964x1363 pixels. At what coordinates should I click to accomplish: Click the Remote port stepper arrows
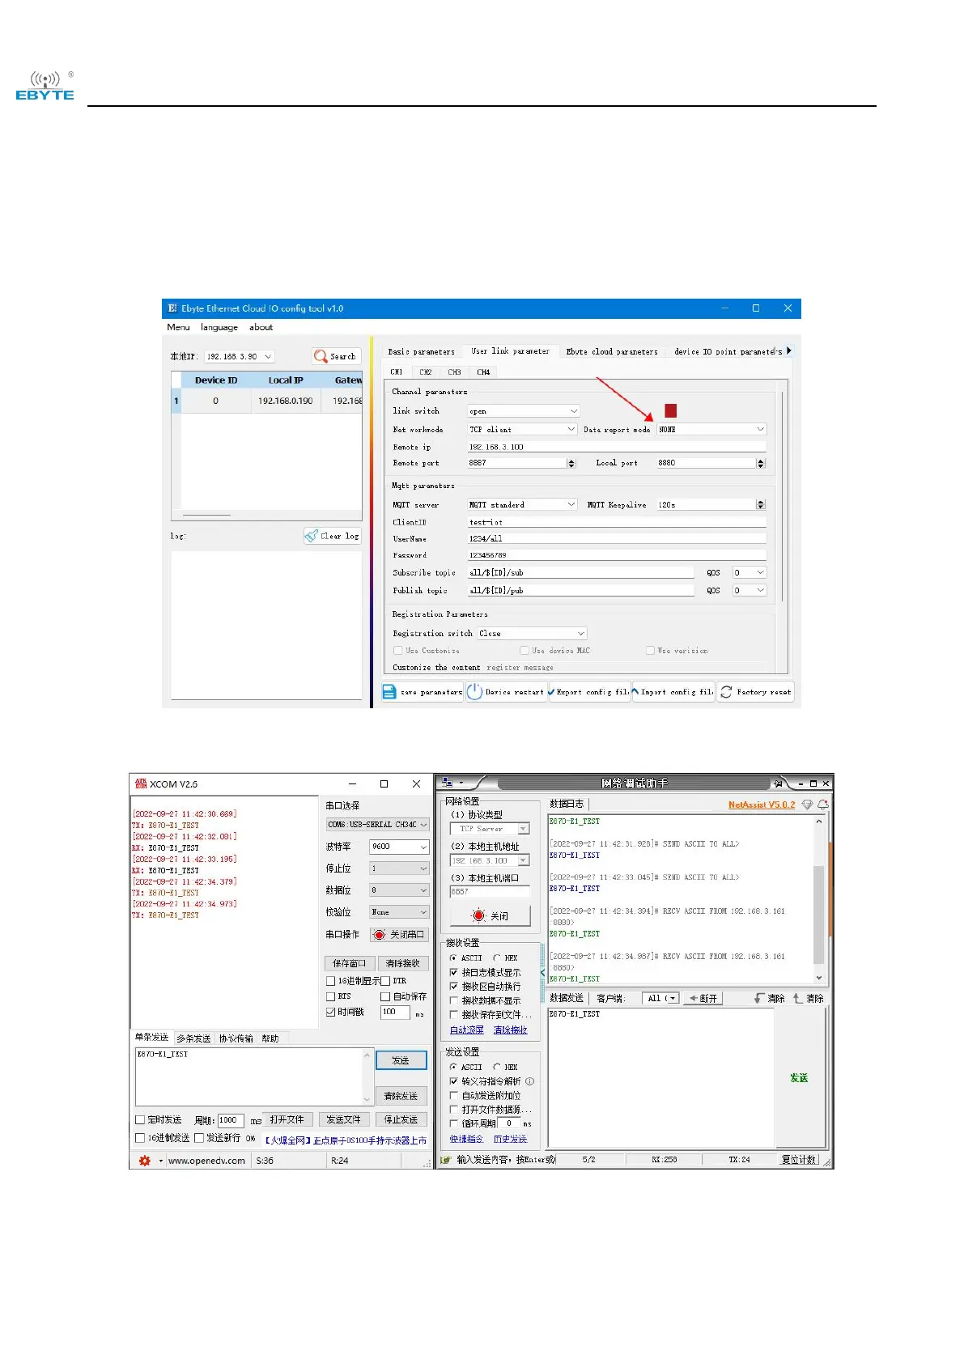571,464
